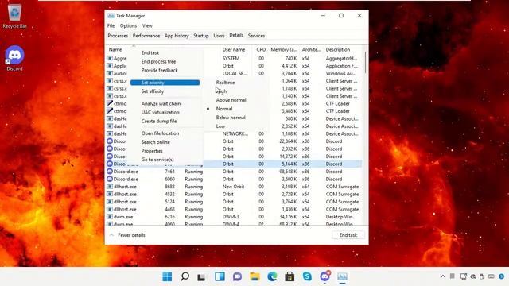
Task: Click the End task button
Action: point(348,235)
